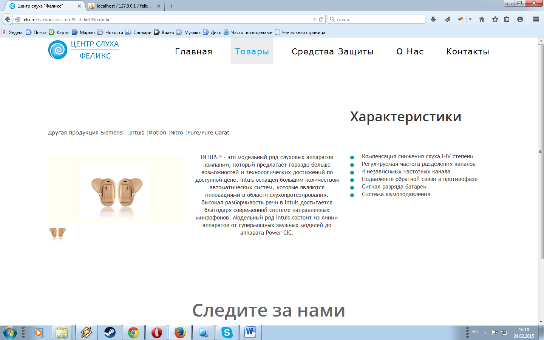Viewport: 544px width, 340px height.
Task: Open the Новости bookmark
Action: [x=110, y=32]
